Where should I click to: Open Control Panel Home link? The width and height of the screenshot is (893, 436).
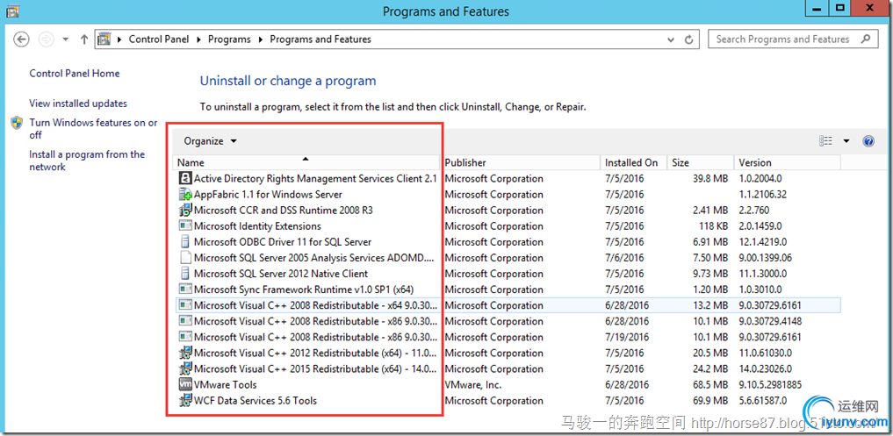coord(75,74)
